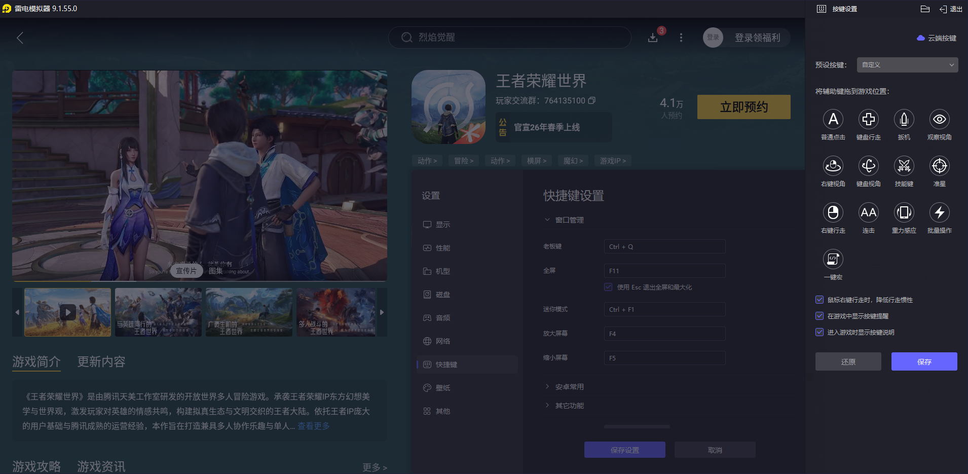The image size is (968, 474).
Task: Click the 立即预约 reservation button
Action: coord(743,107)
